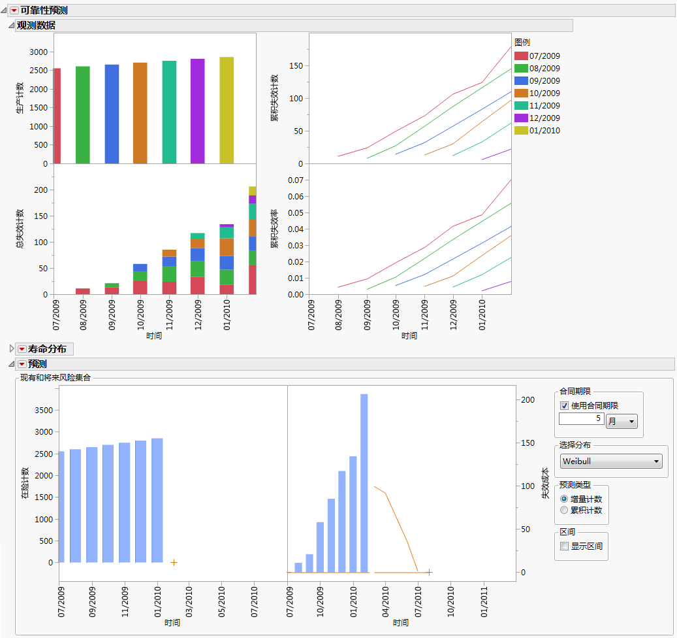Screen dimensions: 677x638
Task: Enable the 显示区间 checkbox
Action: [564, 546]
